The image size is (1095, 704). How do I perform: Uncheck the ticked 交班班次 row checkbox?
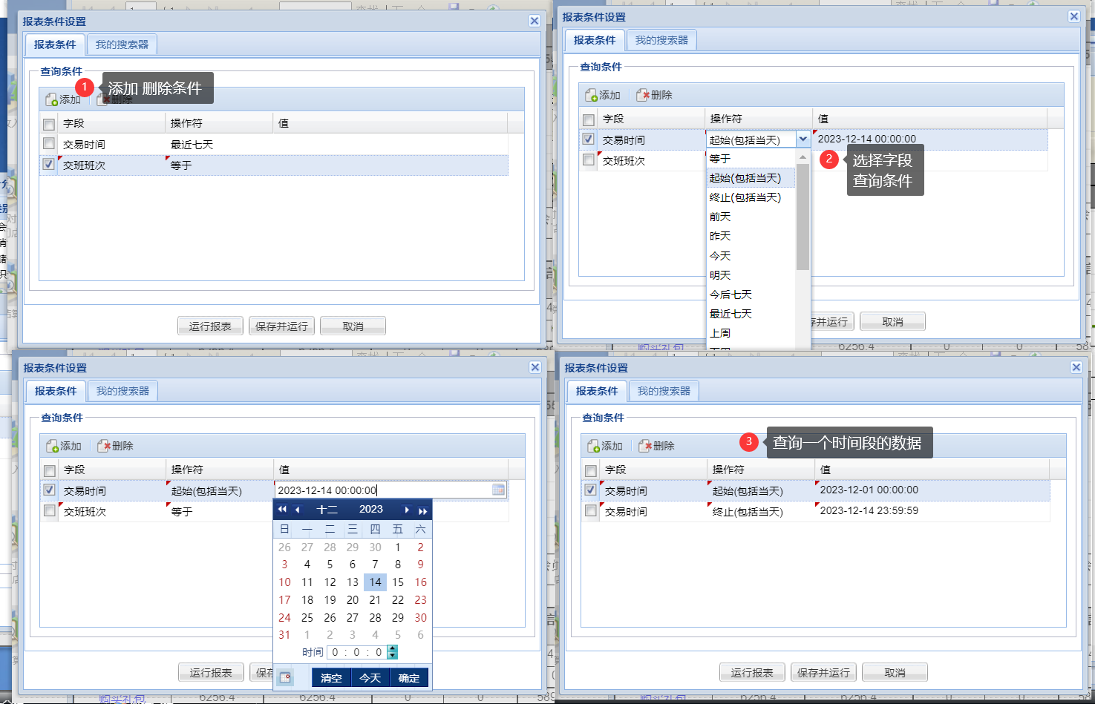(x=49, y=165)
